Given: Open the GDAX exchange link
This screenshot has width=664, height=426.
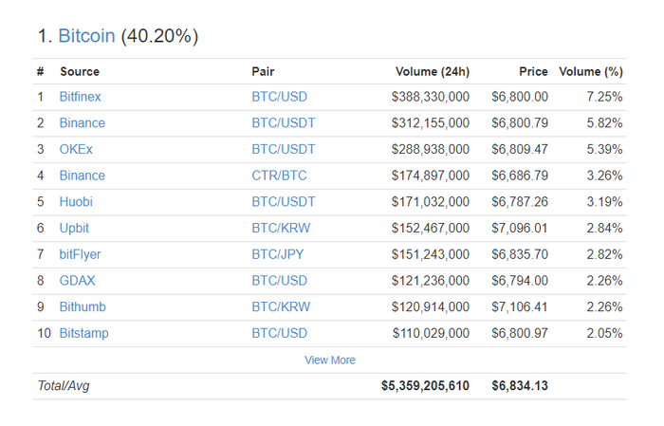Looking at the screenshot, I should pos(77,280).
